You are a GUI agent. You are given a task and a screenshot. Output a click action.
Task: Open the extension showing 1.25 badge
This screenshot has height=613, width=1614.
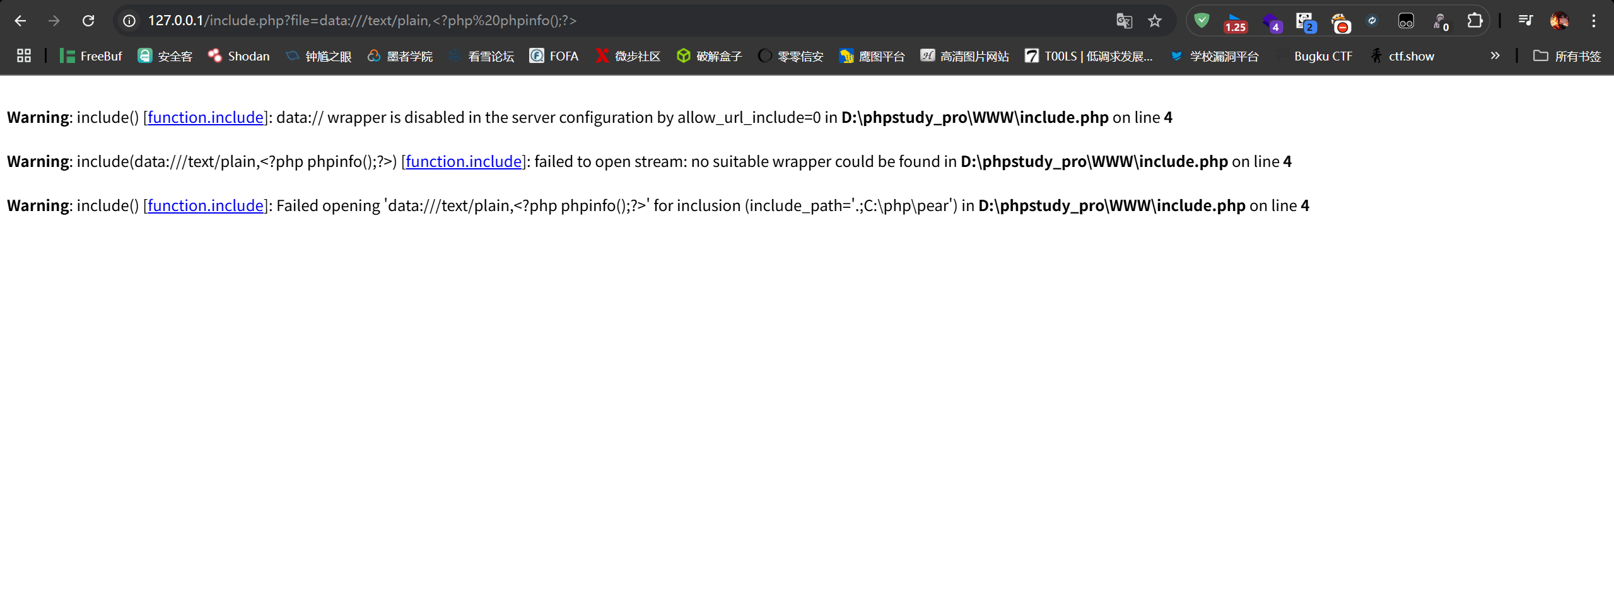(x=1235, y=22)
